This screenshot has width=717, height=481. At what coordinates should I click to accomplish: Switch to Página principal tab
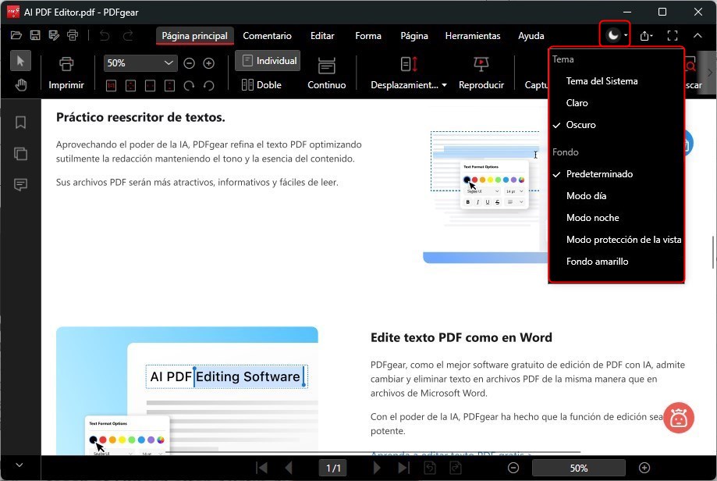pos(194,36)
